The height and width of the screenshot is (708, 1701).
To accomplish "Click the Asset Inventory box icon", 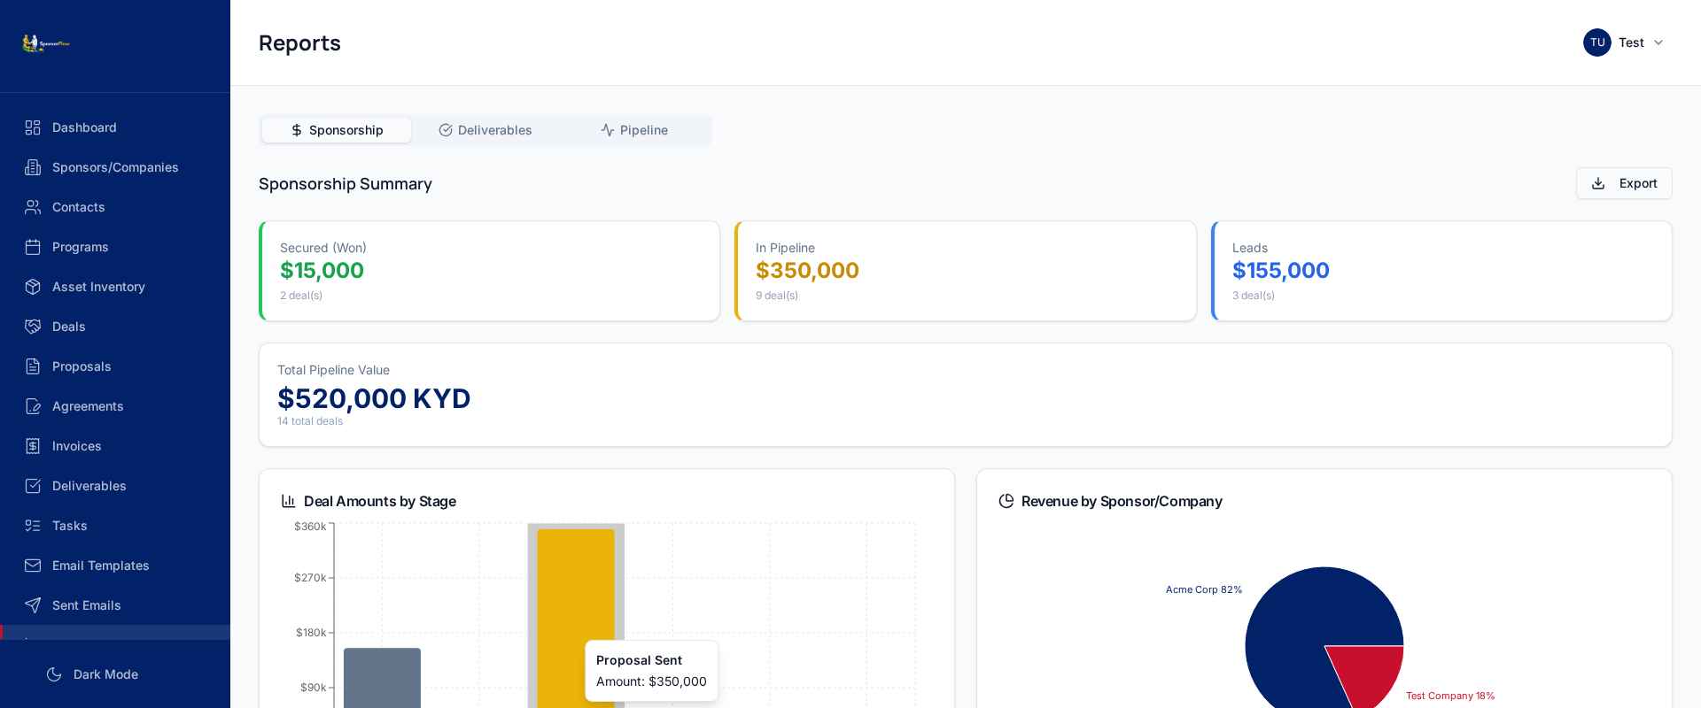I will point(33,287).
